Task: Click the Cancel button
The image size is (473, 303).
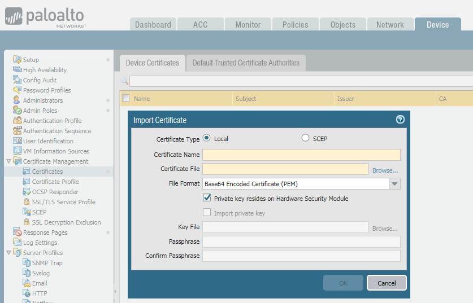Action: 387,283
